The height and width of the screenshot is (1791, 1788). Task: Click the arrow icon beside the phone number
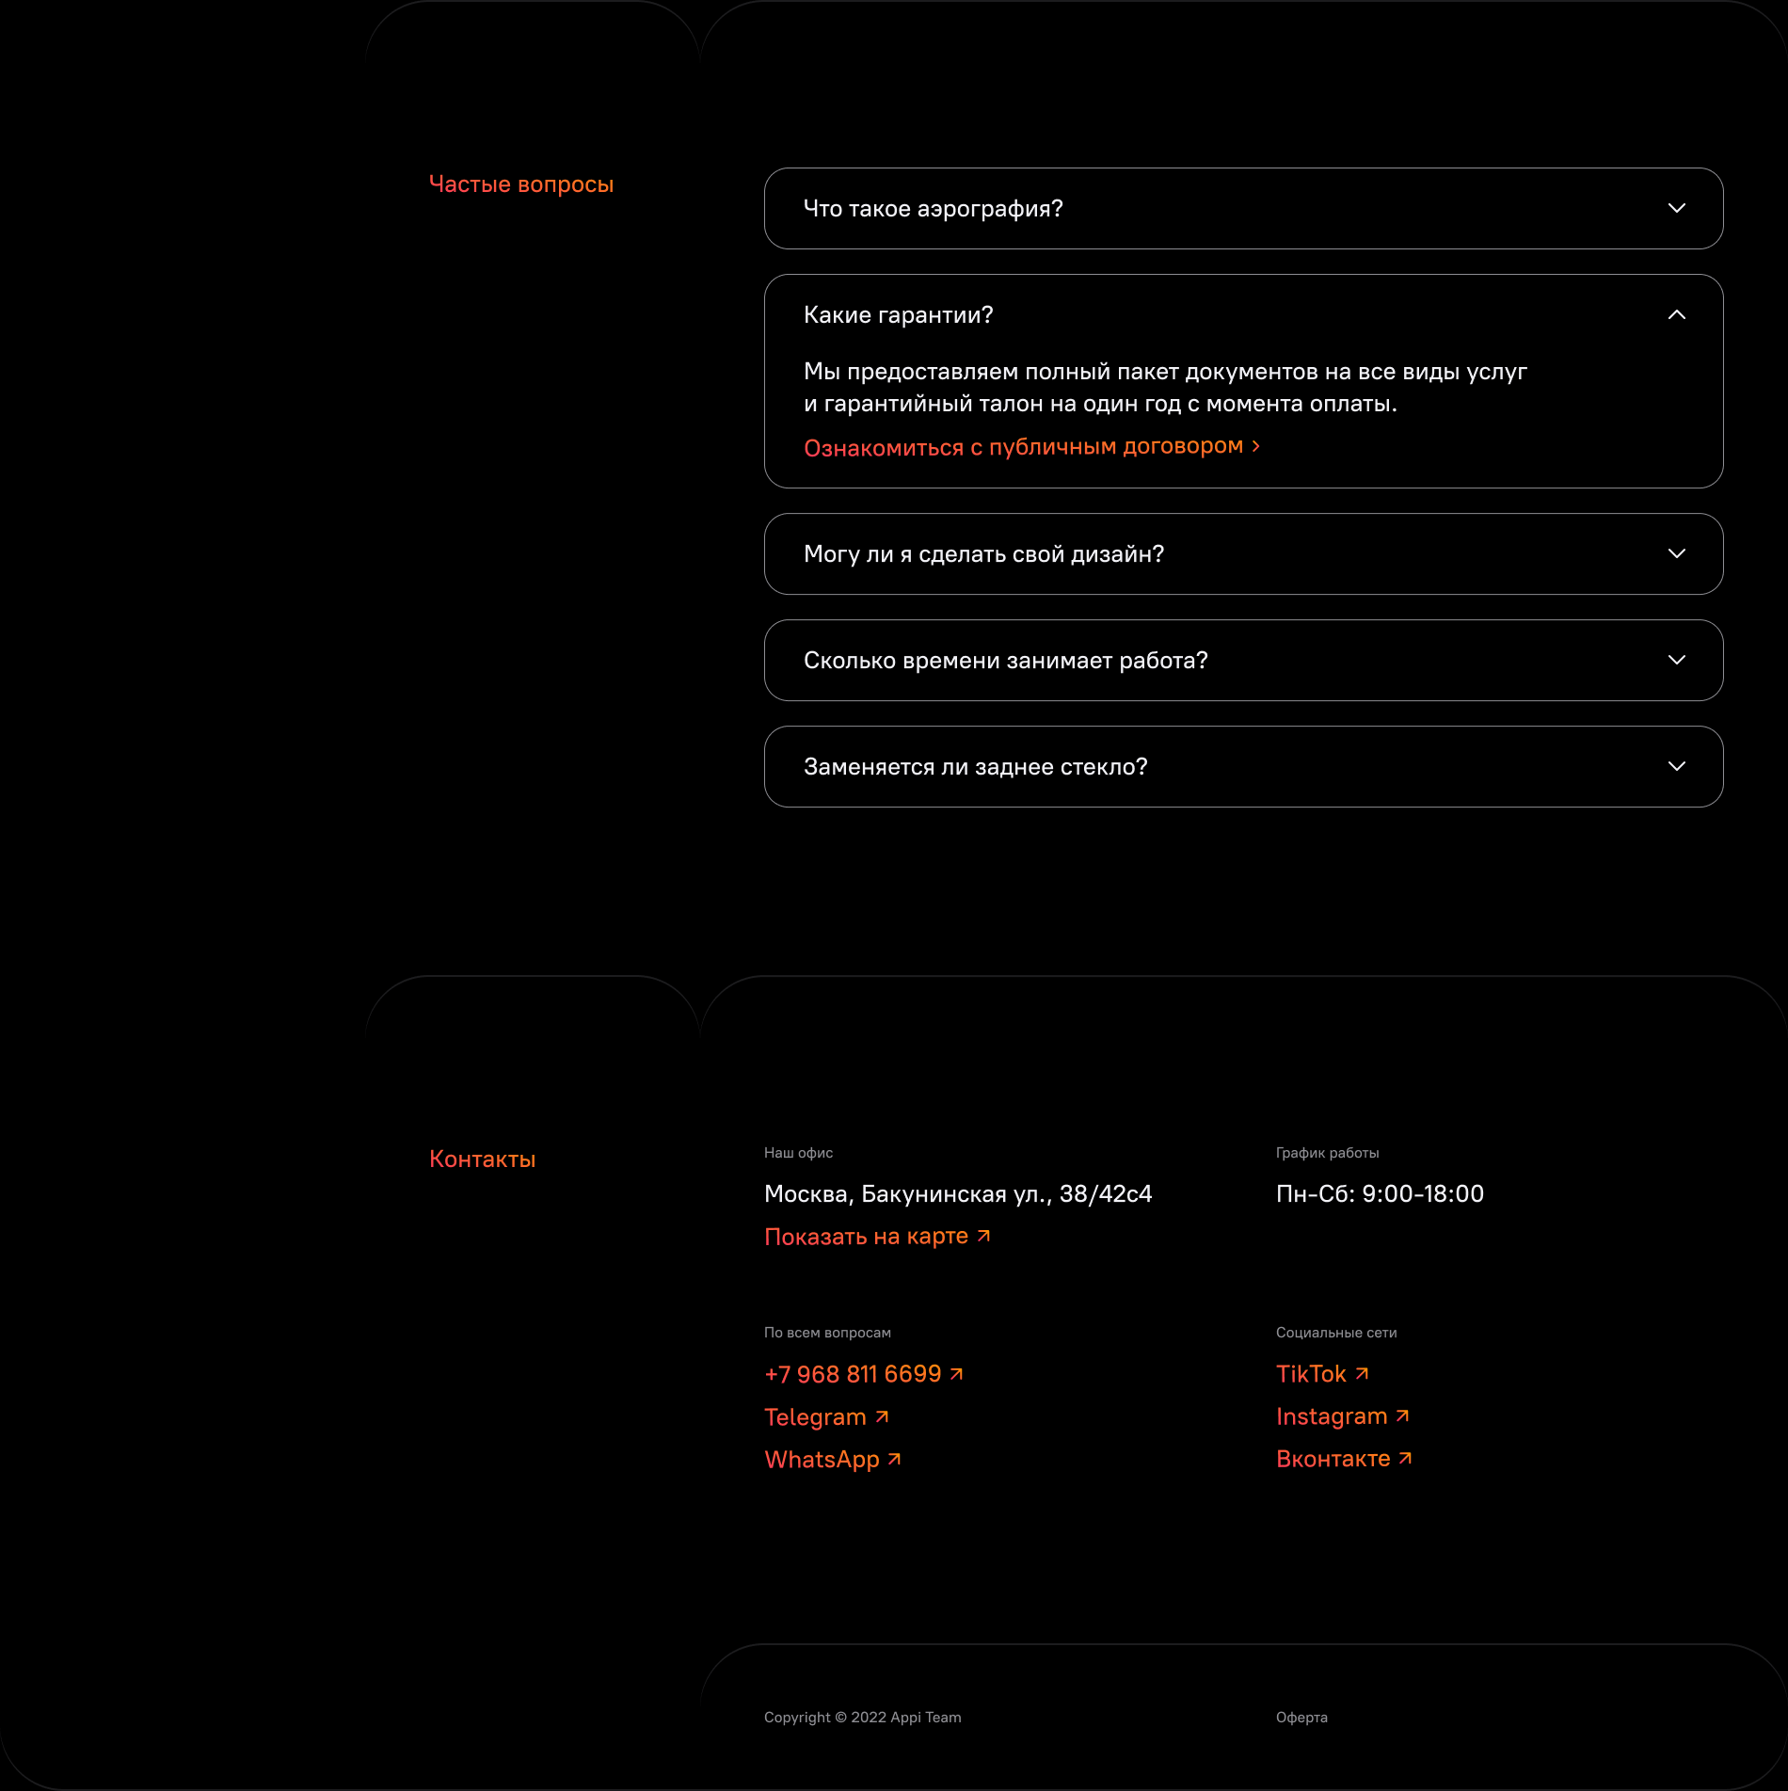[956, 1374]
